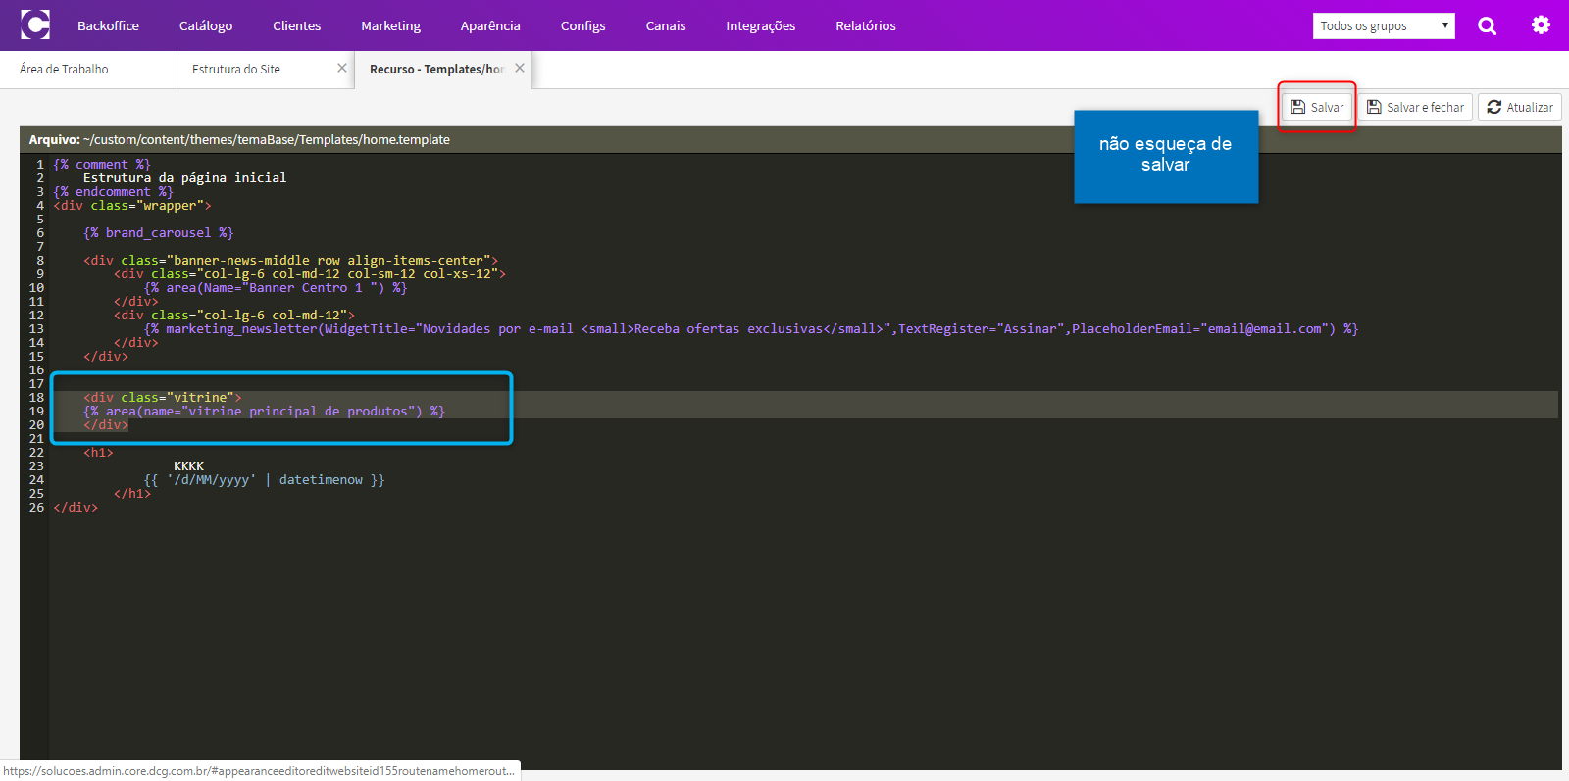Close the Recurso - Templates tab
The image size is (1569, 781).
tap(520, 69)
